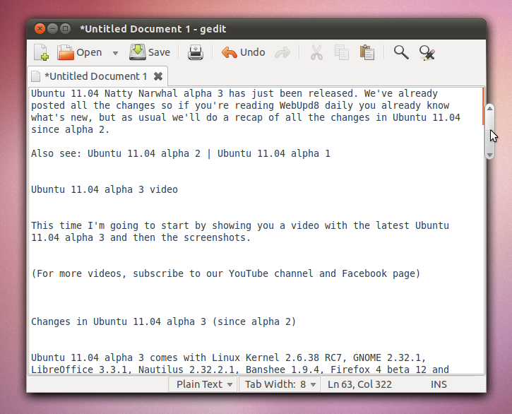Click the text 'since alpha 2.'
512x414 pixels.
(x=70, y=130)
